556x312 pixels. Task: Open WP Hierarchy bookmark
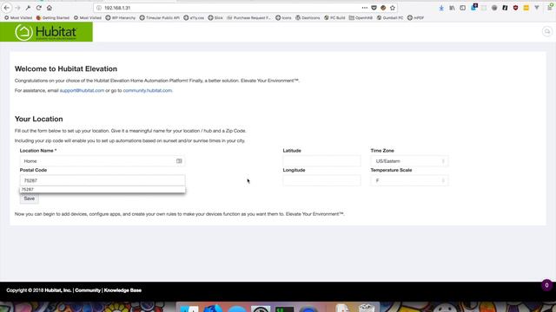121,17
